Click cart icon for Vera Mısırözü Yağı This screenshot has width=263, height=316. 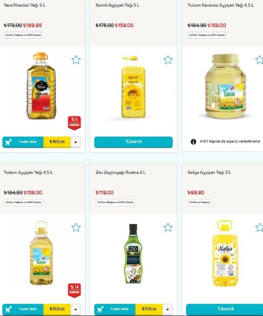tap(8, 142)
